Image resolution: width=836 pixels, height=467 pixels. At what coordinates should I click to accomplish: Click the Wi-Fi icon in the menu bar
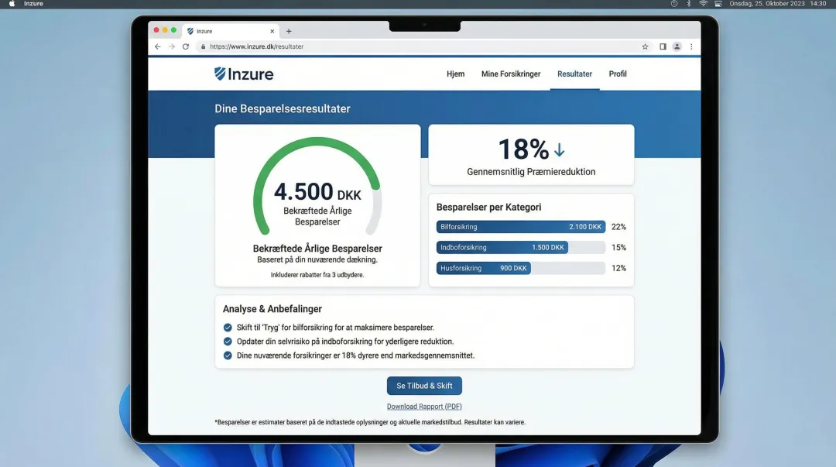point(703,3)
